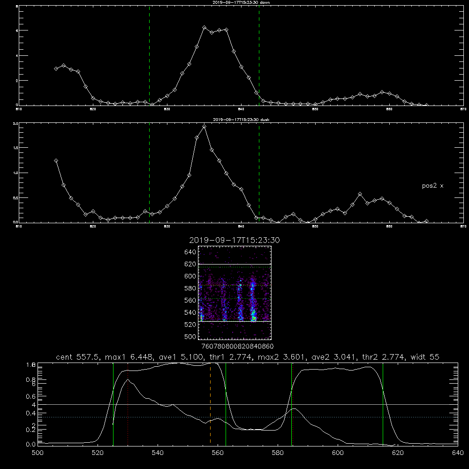Click the left green dashed line in dusk plot
The width and height of the screenshot is (469, 469).
149,173
